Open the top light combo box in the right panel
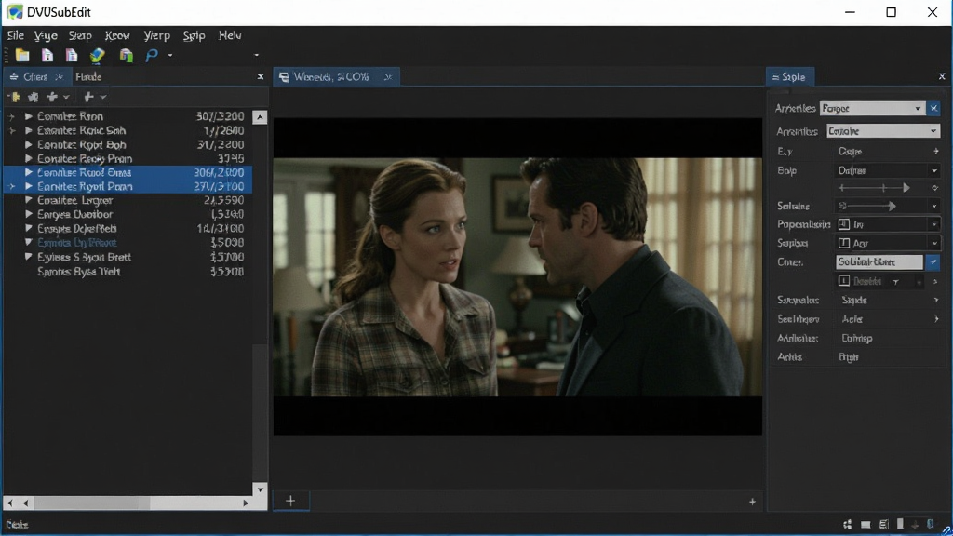Screen dimensions: 953x536 tap(872, 108)
